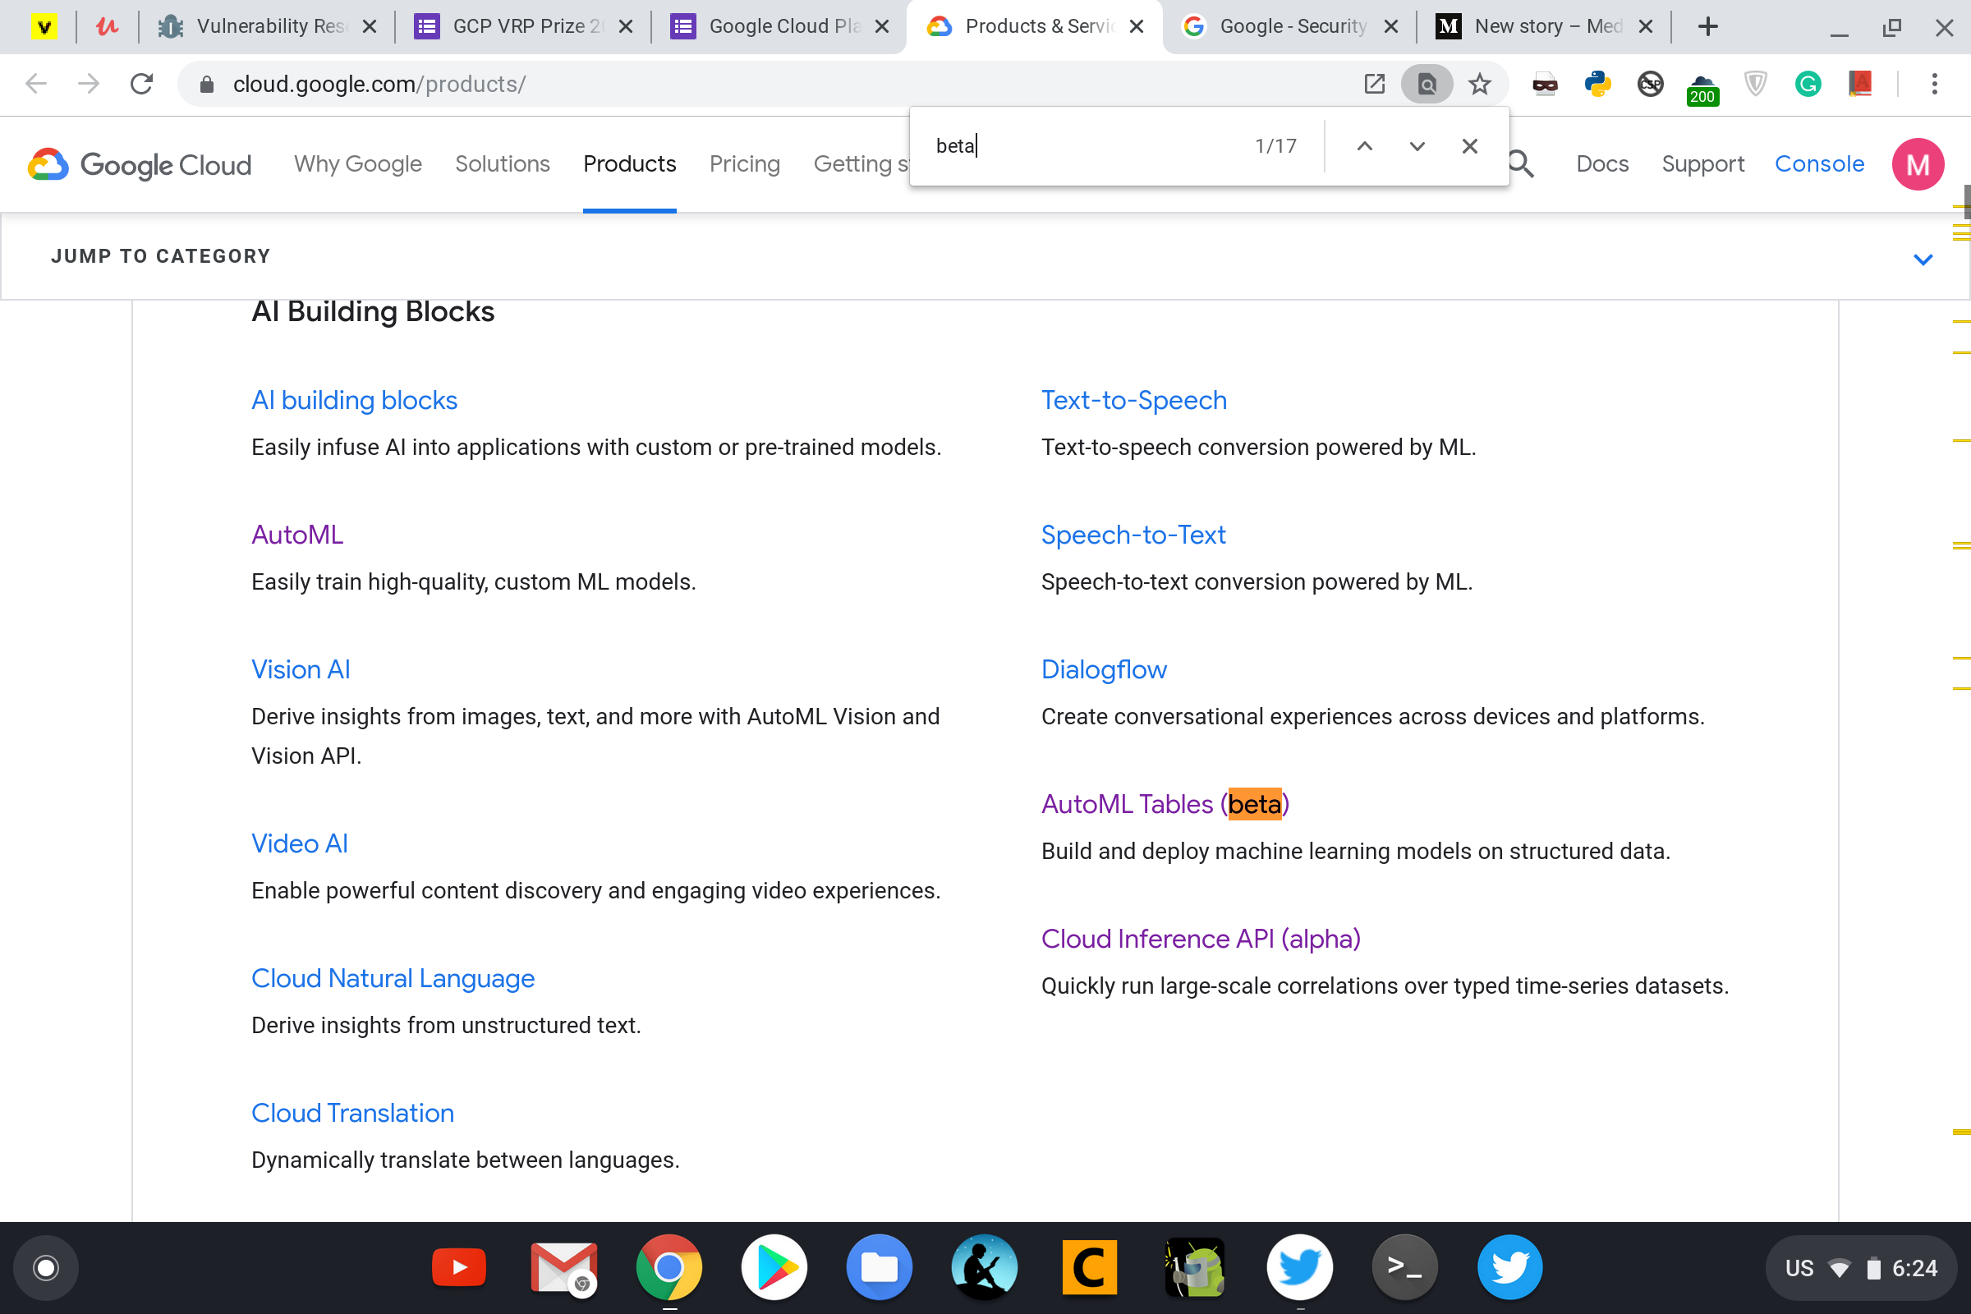Close the find-in-page bar

(1469, 146)
